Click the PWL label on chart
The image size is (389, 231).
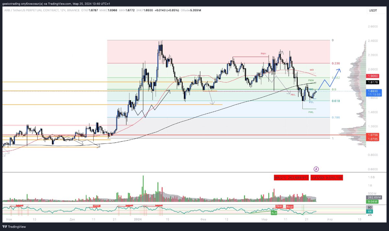(311, 112)
